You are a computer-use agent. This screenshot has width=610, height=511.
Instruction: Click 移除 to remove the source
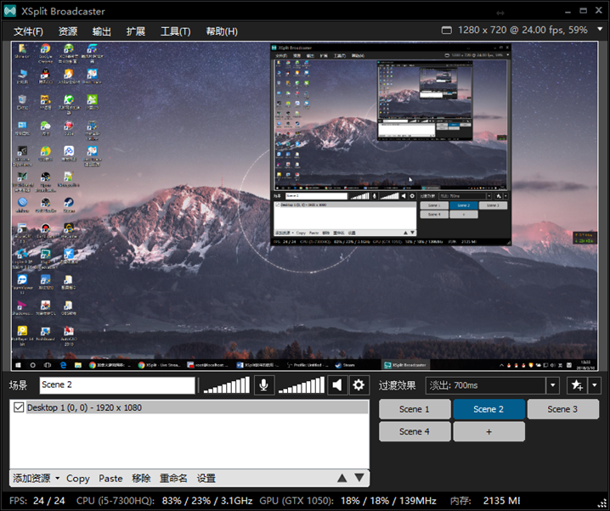(x=141, y=478)
